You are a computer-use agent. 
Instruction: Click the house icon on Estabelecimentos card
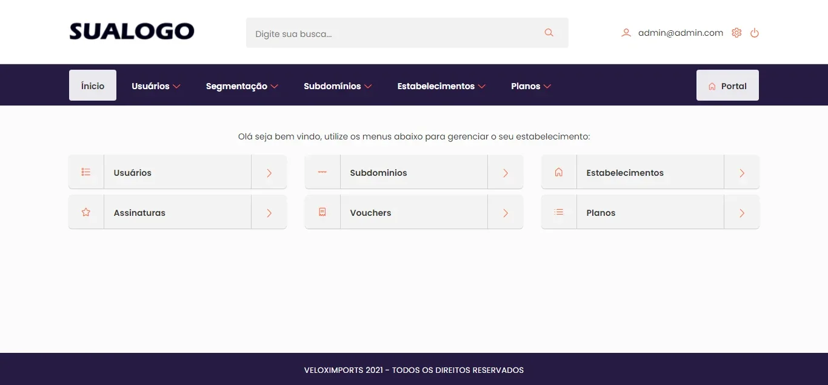[x=559, y=172]
